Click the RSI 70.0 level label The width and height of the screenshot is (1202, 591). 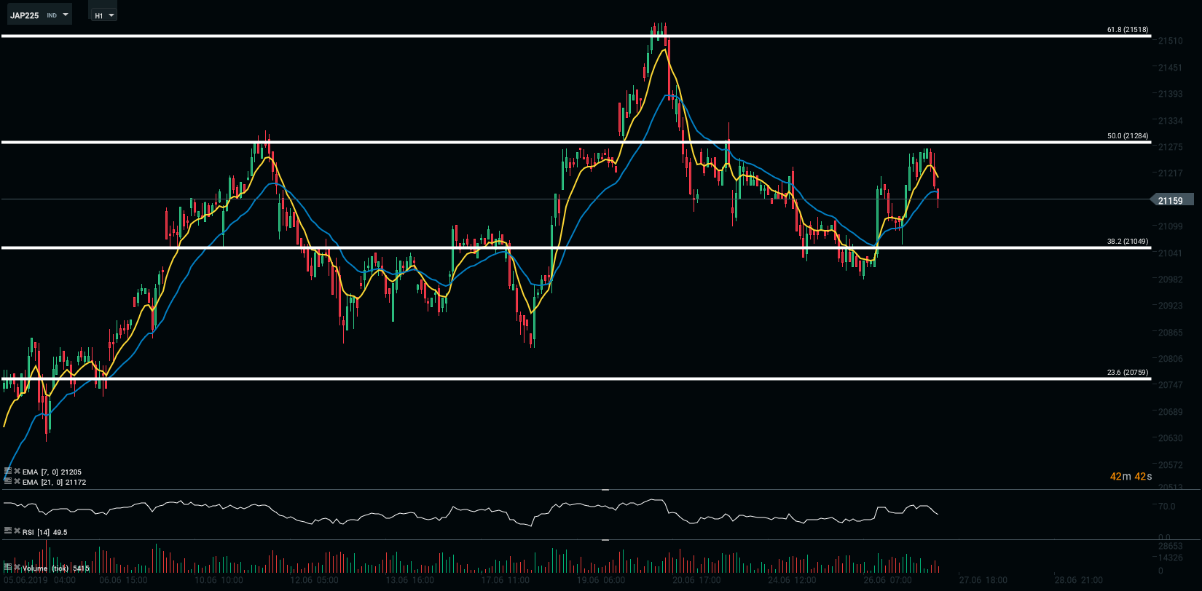[1166, 507]
